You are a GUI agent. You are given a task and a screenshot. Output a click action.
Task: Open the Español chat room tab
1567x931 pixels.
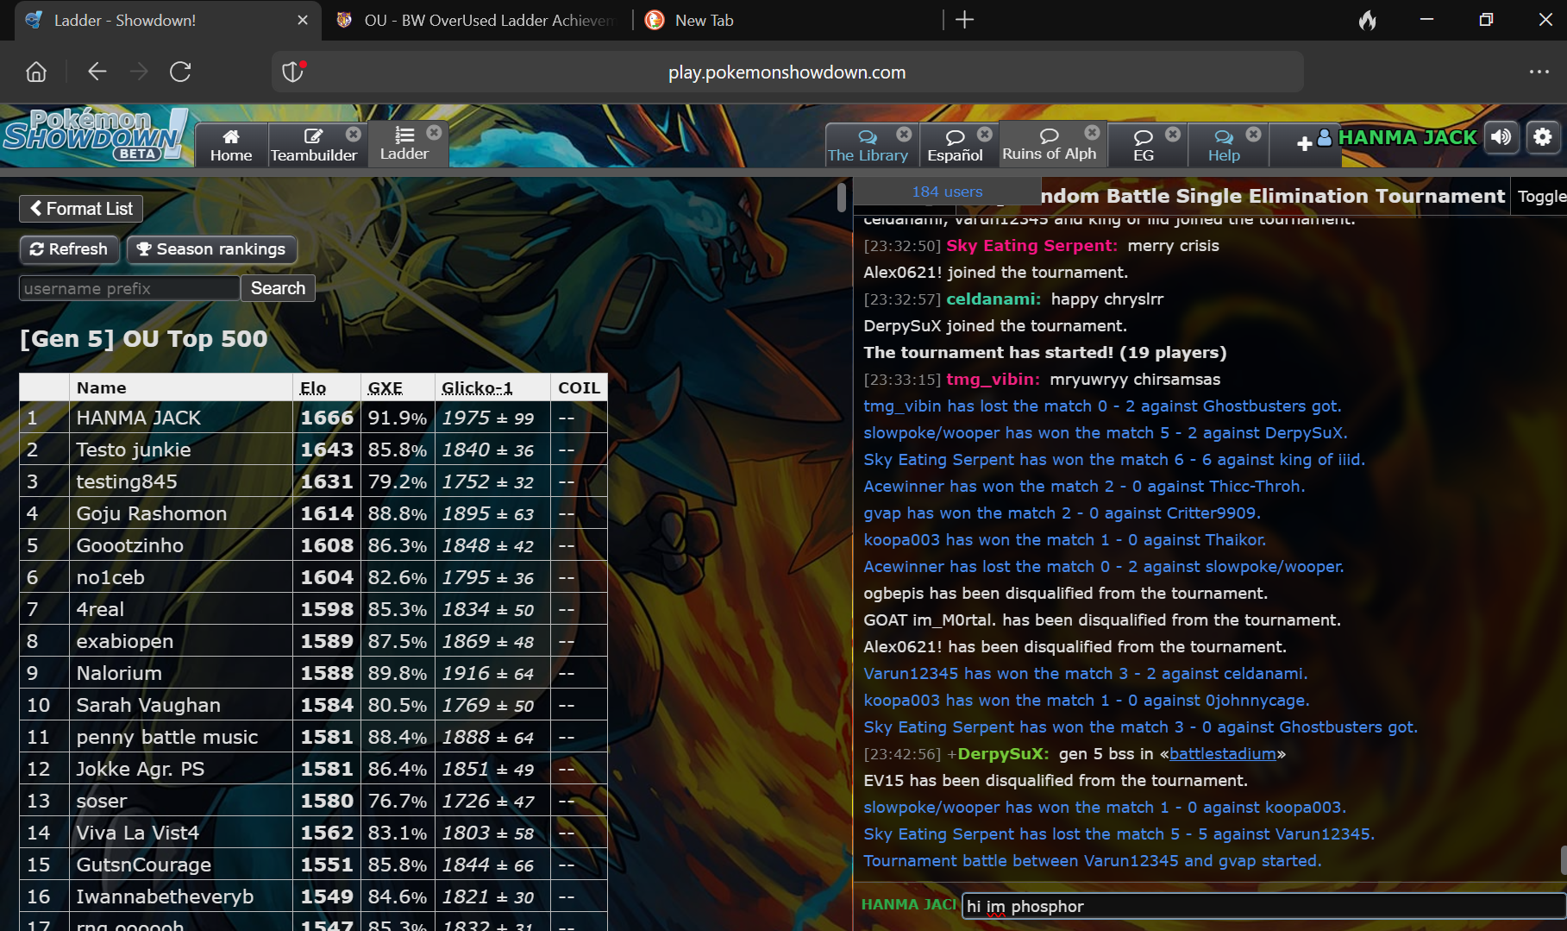tap(955, 145)
